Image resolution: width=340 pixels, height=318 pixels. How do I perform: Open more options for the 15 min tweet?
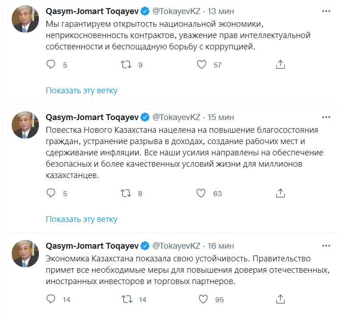coord(326,117)
